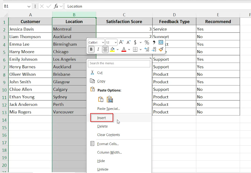Click cell Mia Rogers
Screen dimensions: 251x173
(30, 112)
